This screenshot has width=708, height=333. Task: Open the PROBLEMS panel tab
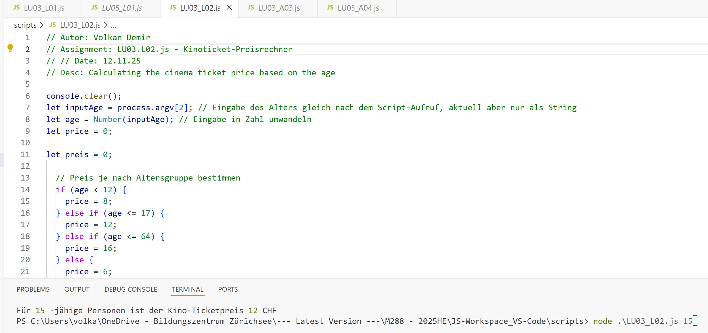(33, 289)
